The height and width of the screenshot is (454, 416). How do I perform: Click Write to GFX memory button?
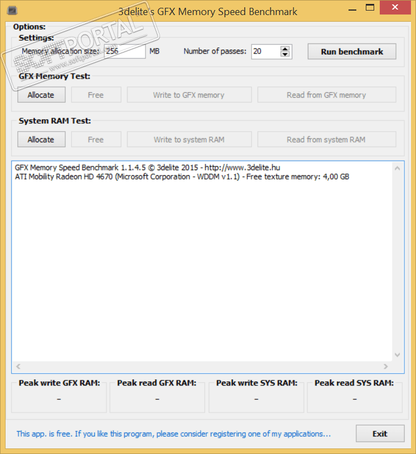coord(189,95)
